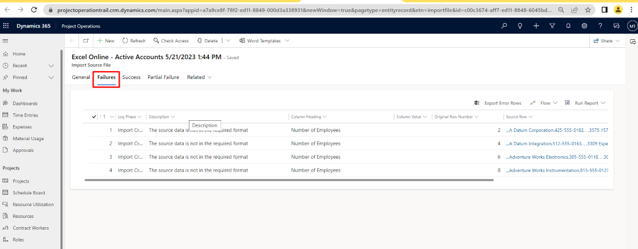The width and height of the screenshot is (638, 249).
Task: Expand the Related tab dropdown
Action: (x=199, y=77)
